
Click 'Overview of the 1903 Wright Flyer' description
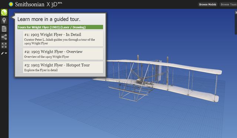(47, 57)
